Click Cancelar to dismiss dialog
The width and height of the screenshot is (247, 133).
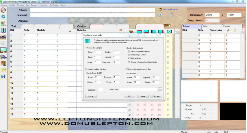[156, 96]
